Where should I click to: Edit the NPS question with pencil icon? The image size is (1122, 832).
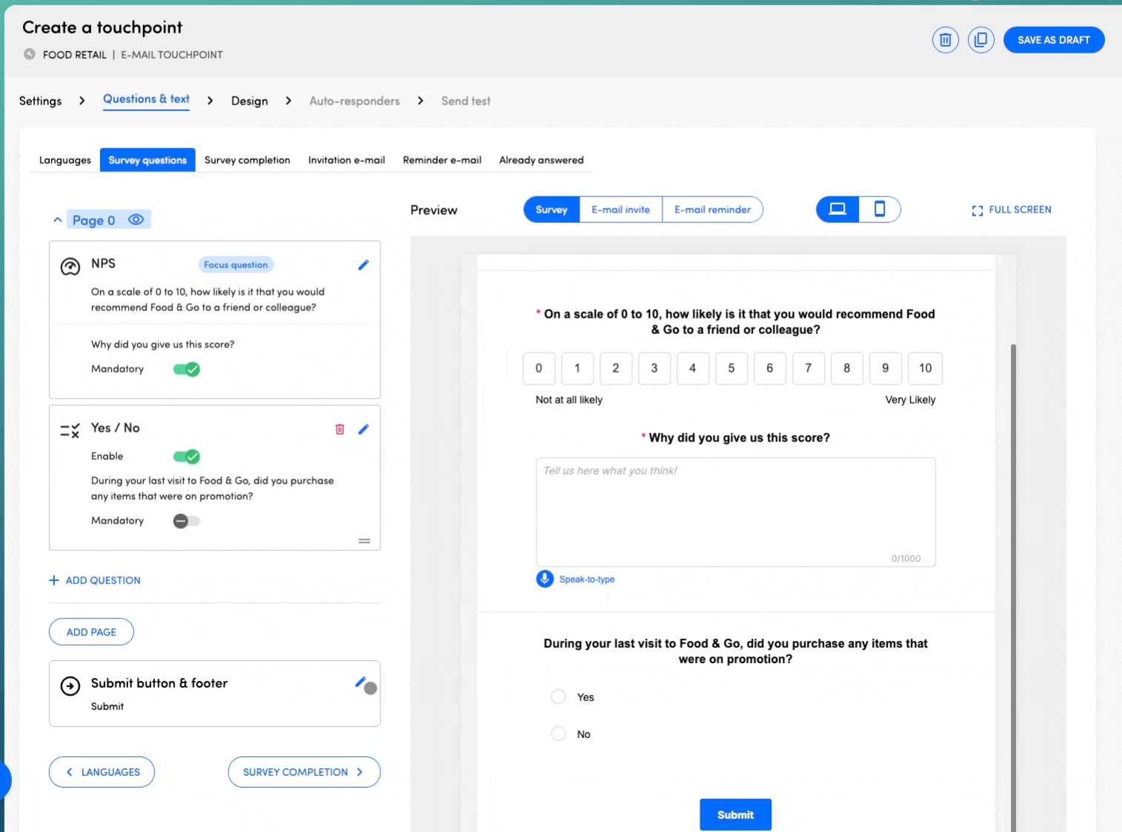tap(363, 265)
